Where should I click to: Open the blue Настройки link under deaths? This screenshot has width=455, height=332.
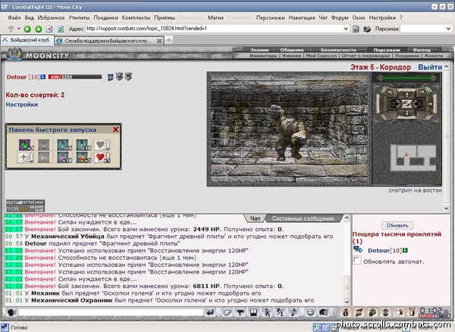22,105
